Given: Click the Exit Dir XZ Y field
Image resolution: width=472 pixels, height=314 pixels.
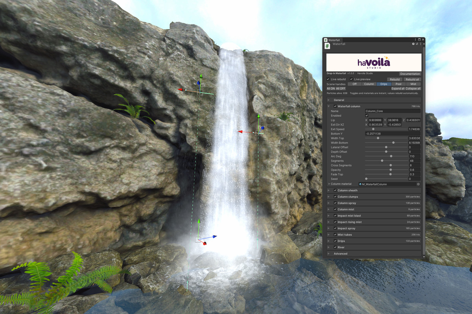Looking at the screenshot, I should [395, 125].
